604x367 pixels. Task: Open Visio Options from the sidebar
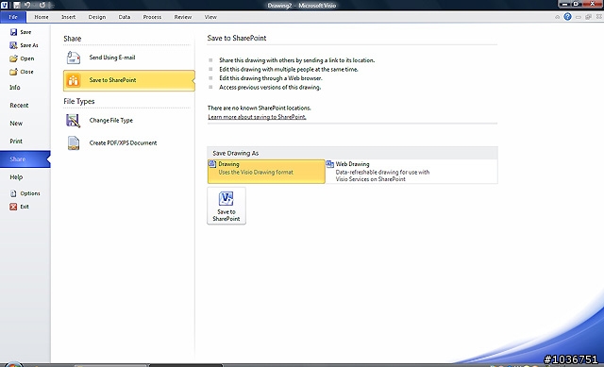tap(25, 193)
